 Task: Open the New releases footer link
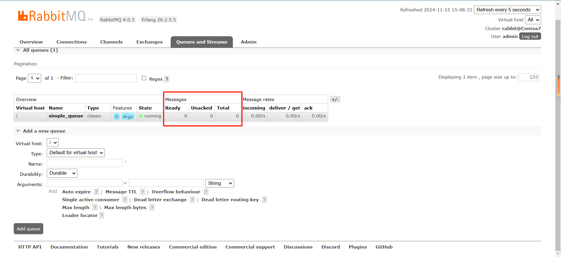click(x=144, y=247)
